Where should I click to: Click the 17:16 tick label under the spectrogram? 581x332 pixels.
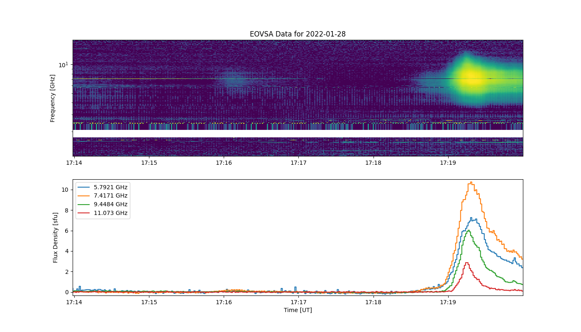224,163
